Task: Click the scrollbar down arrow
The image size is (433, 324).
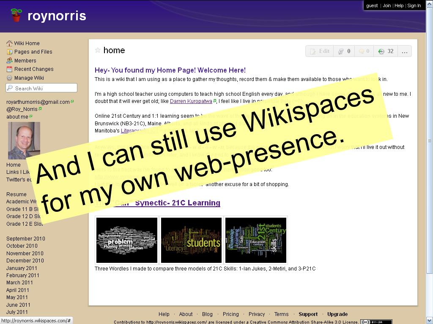Action: point(430,320)
